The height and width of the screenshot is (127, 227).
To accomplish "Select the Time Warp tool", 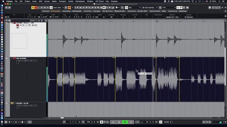I will pos(104,7).
